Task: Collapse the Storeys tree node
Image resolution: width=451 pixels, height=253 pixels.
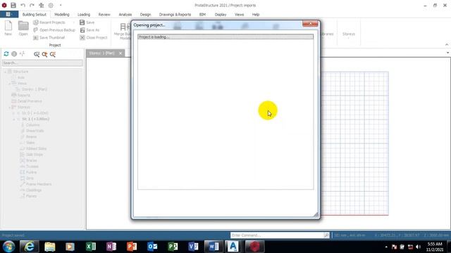Action: 9,108
